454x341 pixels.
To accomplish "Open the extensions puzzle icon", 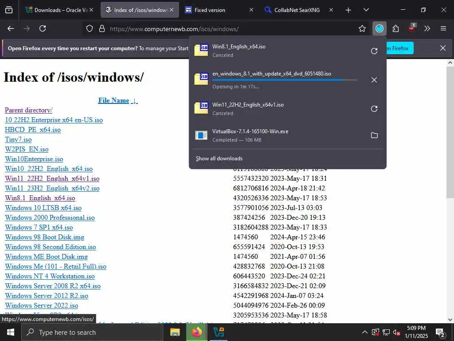I will tap(395, 28).
